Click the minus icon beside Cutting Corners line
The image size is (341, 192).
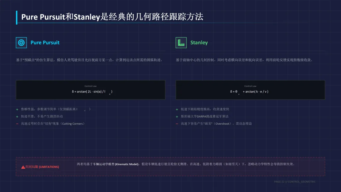point(17,124)
